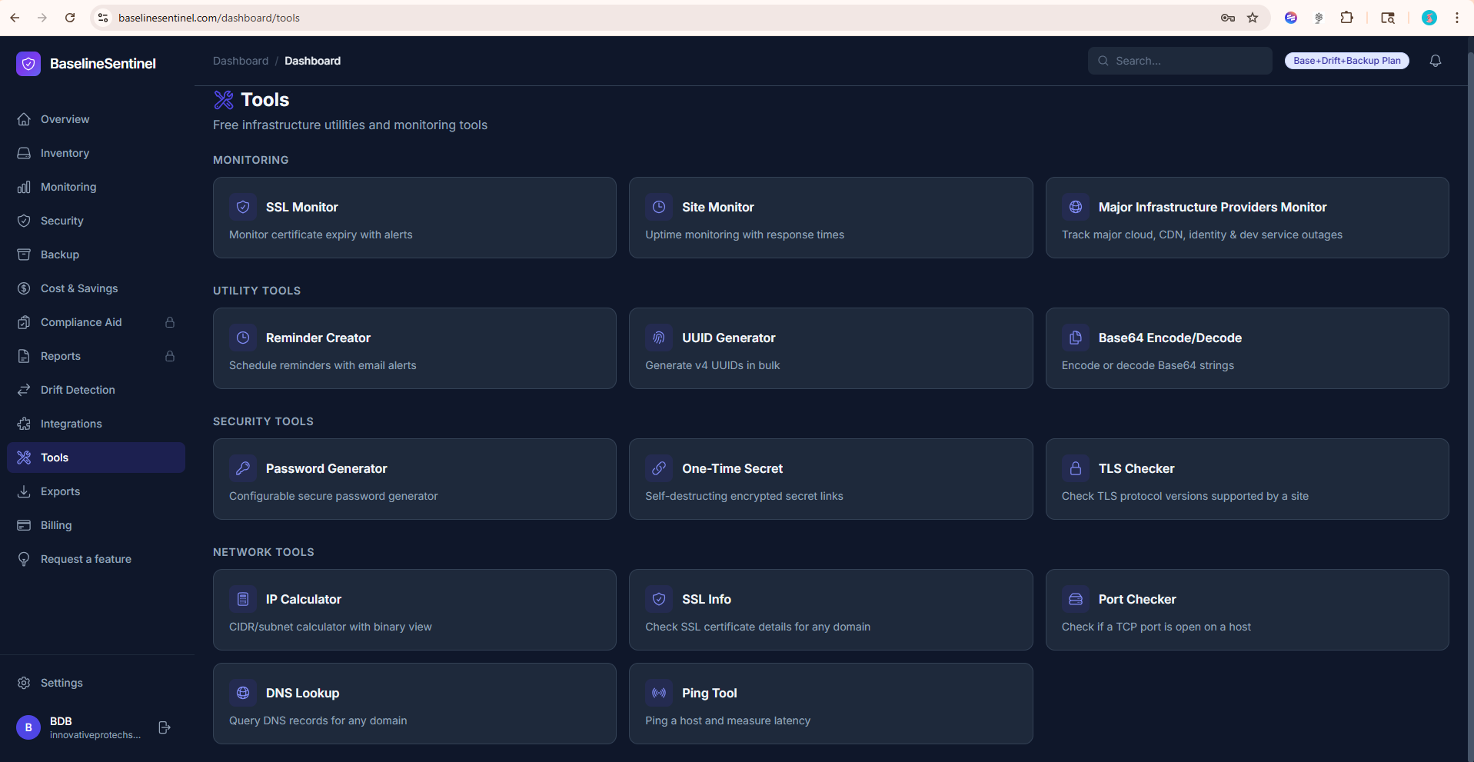Open Security in the sidebar
The image size is (1474, 762).
pos(96,221)
